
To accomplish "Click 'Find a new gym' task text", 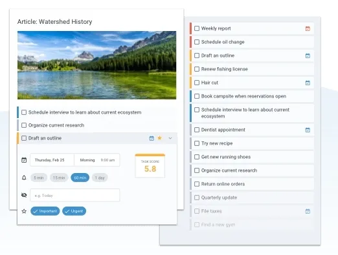I will [218, 225].
